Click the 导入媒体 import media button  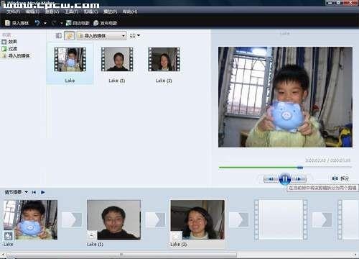[x=17, y=23]
